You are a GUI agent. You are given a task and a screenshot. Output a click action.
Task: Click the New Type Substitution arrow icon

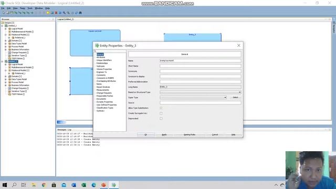(x=32, y=13)
